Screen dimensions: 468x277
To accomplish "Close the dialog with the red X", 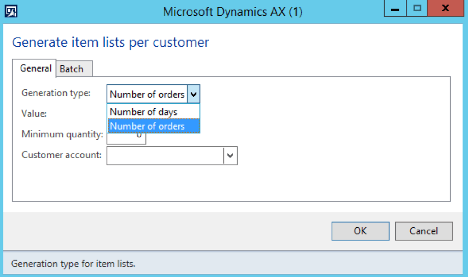I will (445, 9).
